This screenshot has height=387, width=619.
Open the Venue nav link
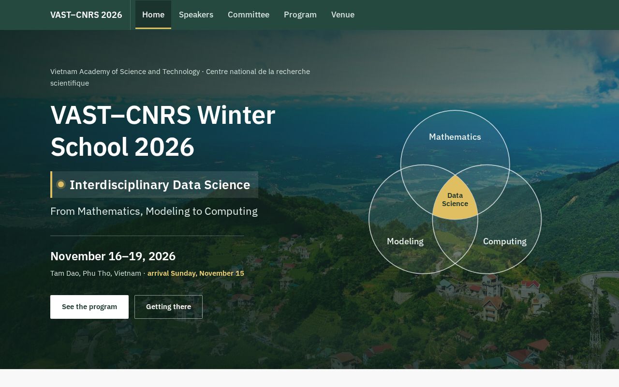(343, 15)
